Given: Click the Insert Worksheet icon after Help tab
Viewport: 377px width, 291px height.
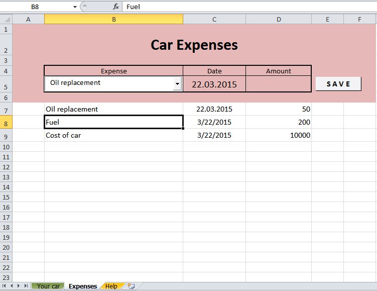Looking at the screenshot, I should 132,286.
